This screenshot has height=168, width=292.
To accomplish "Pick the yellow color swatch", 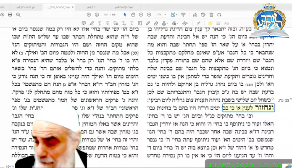I will coord(210,23).
